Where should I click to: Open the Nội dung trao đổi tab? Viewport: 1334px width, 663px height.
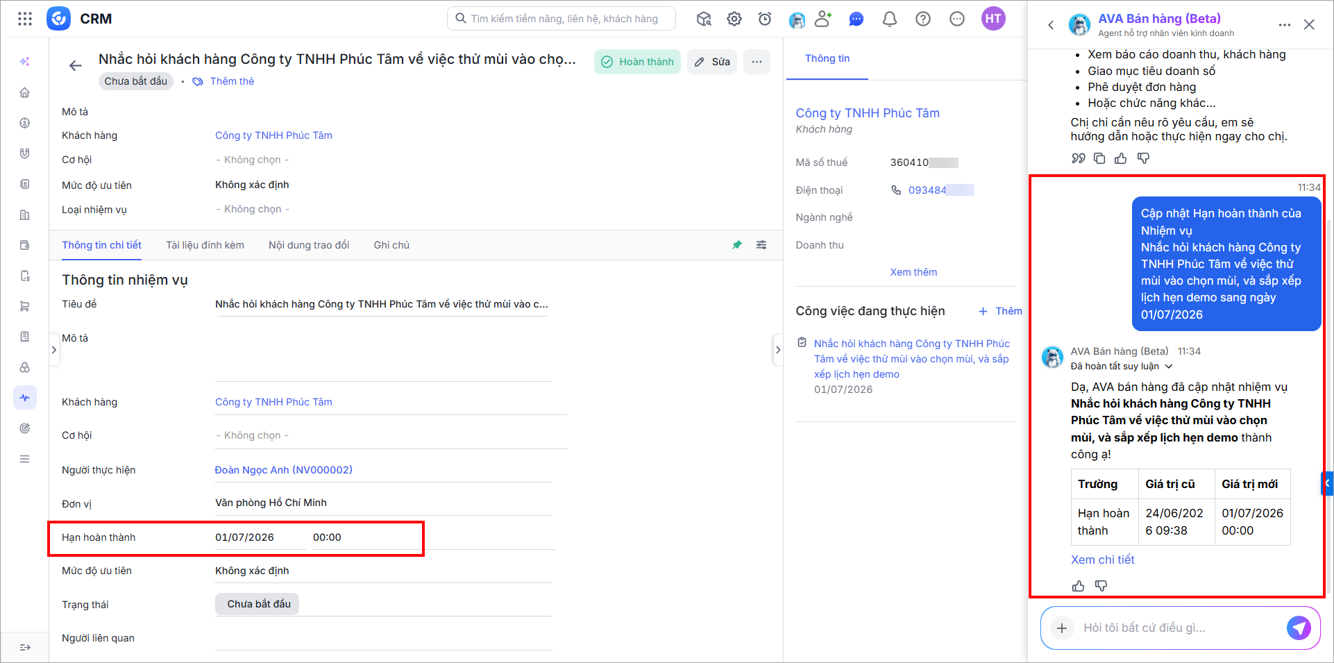pos(309,245)
